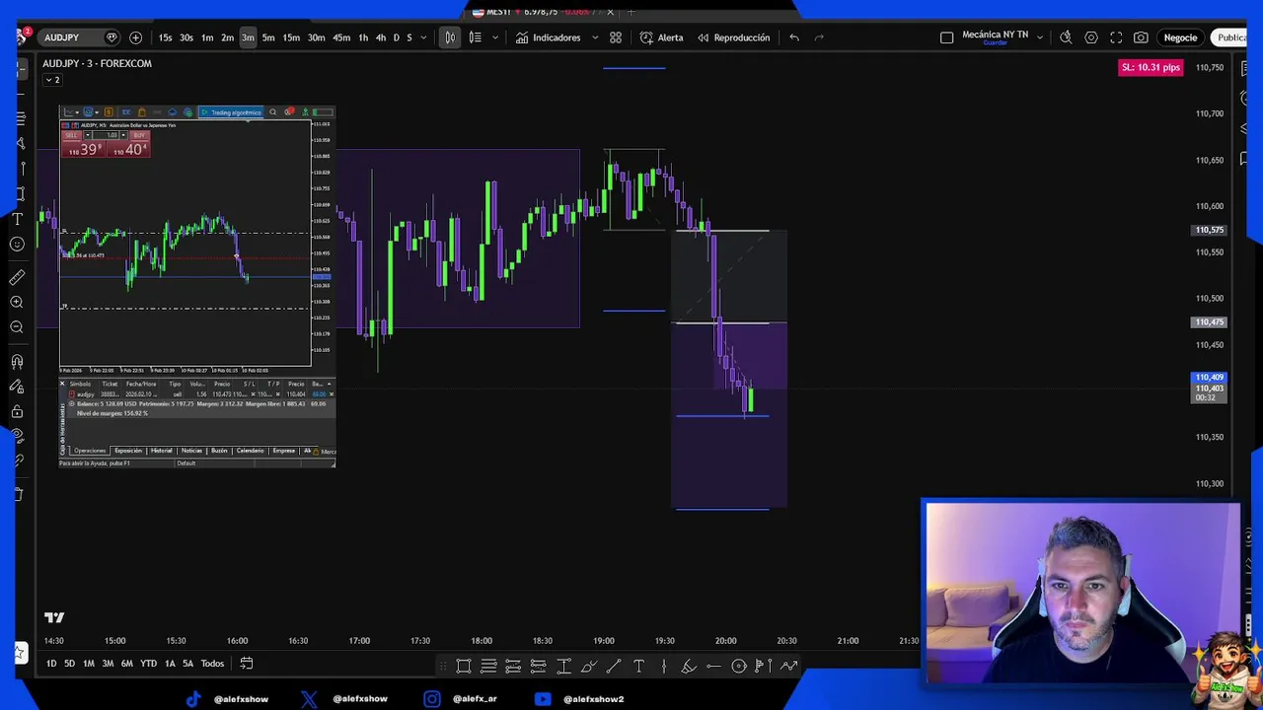The width and height of the screenshot is (1263, 710).
Task: Toggle the candlestick chart style button
Action: point(450,37)
